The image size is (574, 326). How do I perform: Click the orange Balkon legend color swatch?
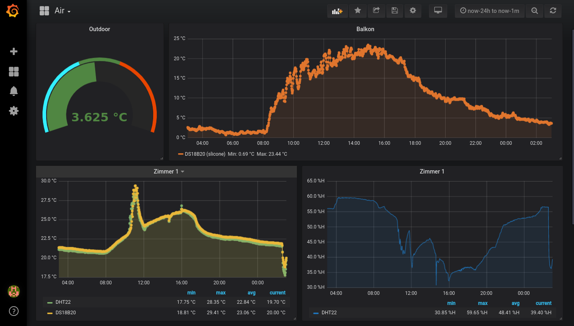(x=181, y=155)
